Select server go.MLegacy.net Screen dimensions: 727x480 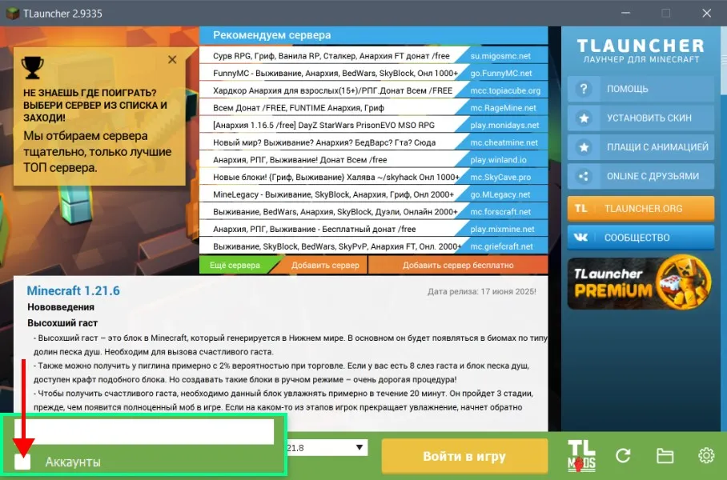click(x=500, y=194)
